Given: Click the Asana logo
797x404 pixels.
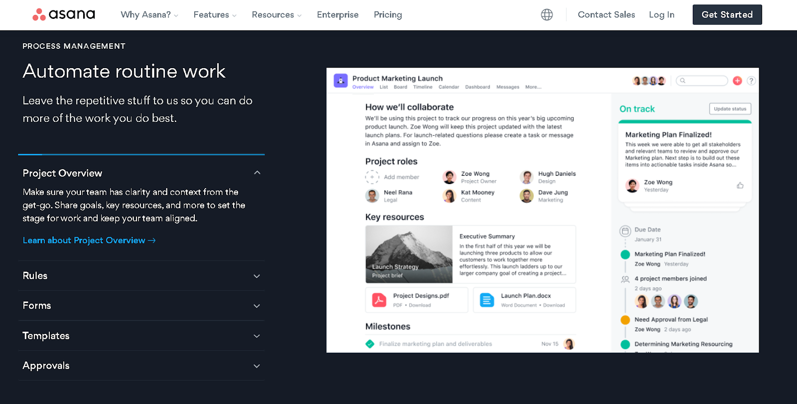Looking at the screenshot, I should click(64, 14).
